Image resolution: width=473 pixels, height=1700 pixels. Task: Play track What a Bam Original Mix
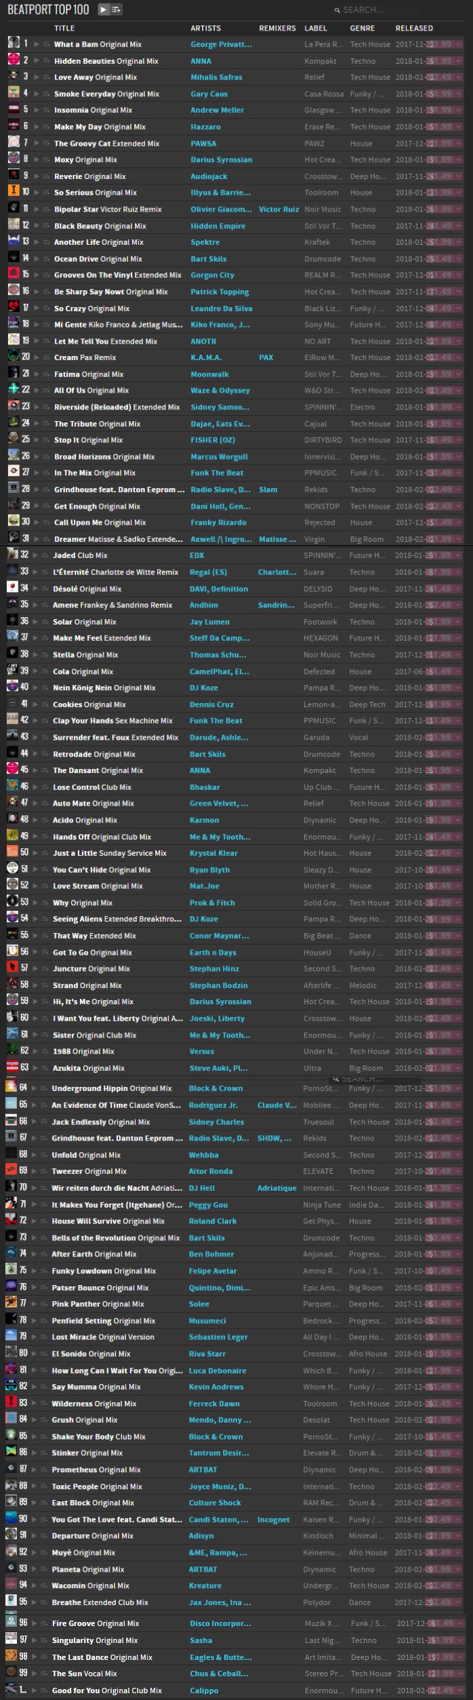click(x=37, y=44)
